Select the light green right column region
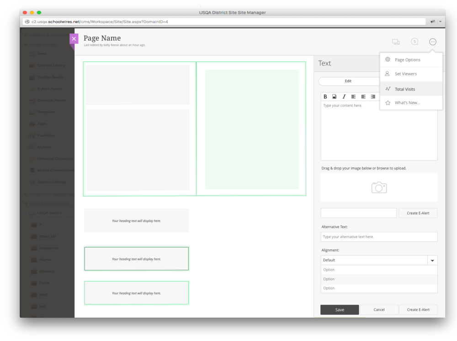457x341 pixels. (252, 129)
